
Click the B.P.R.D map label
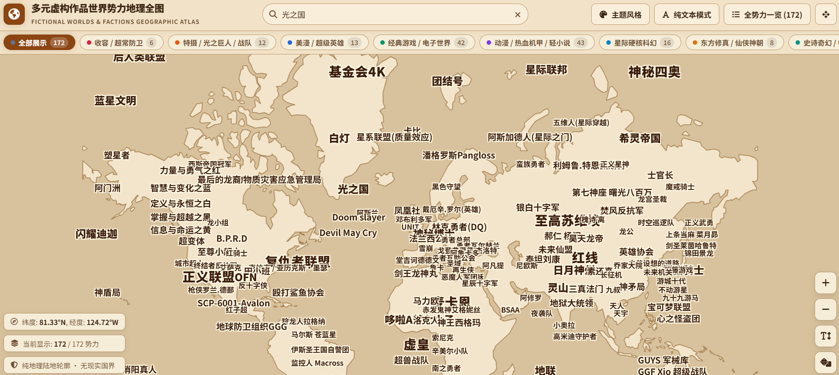[x=232, y=239]
